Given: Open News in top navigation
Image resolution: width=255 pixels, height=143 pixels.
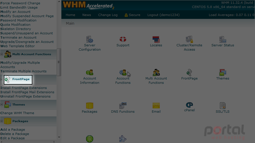Looking at the screenshot, I should (87, 15).
